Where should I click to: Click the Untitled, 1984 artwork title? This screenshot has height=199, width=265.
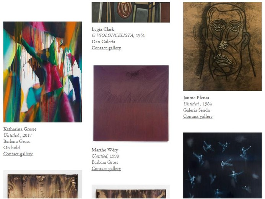(x=198, y=104)
